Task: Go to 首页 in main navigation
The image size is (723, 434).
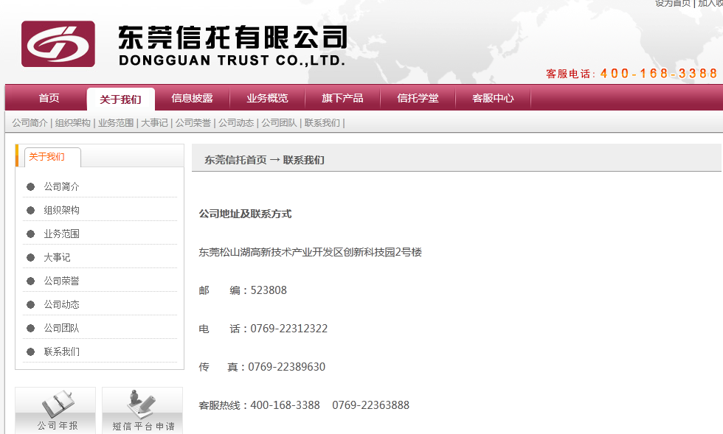Action: 49,98
